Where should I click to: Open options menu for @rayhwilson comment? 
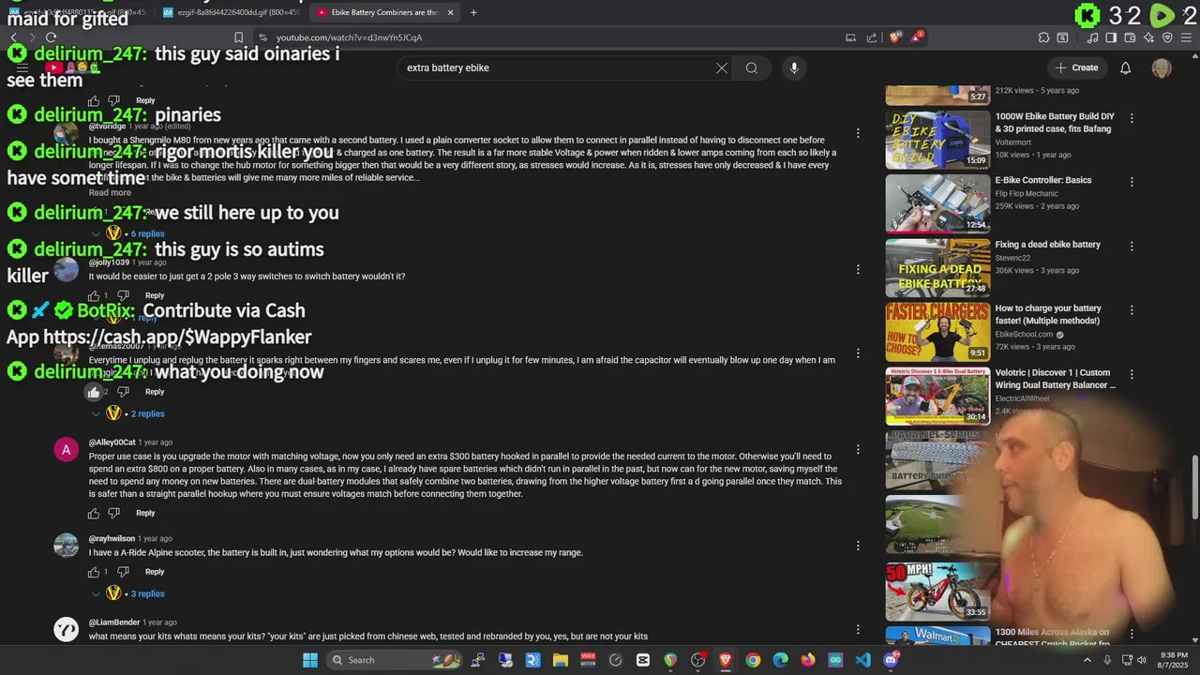click(x=857, y=546)
